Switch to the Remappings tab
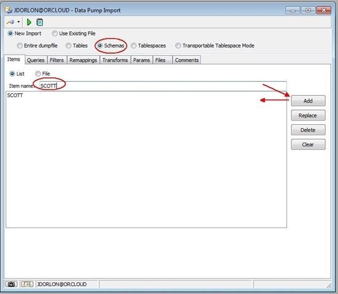Viewport: 338px width, 294px height. [x=83, y=60]
